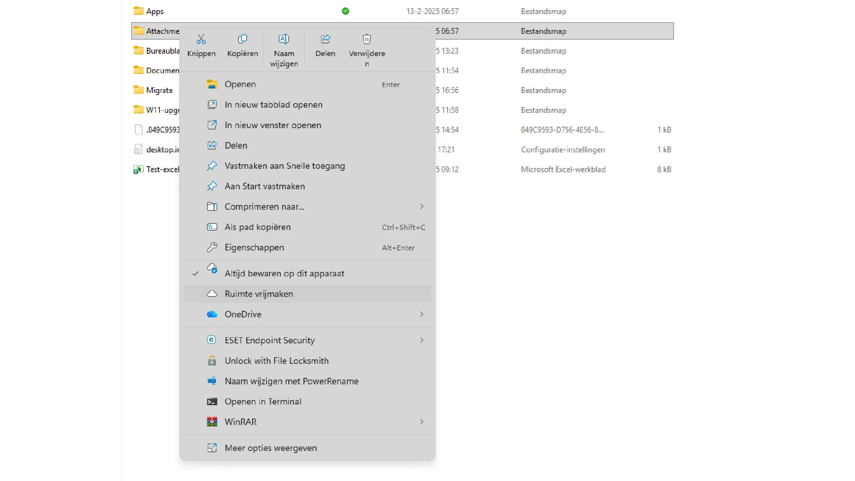The image size is (855, 481).
Task: Select Naam wijzigen met PowerRename
Action: click(291, 381)
